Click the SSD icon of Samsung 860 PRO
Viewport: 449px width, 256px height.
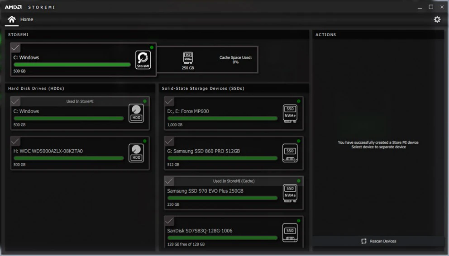(x=290, y=153)
